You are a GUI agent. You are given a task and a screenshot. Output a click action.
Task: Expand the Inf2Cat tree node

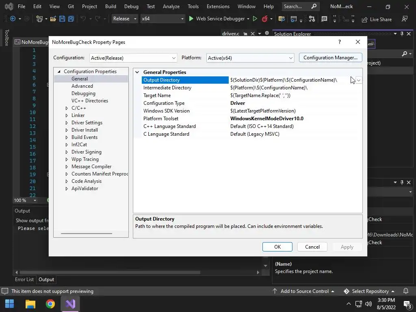point(67,145)
